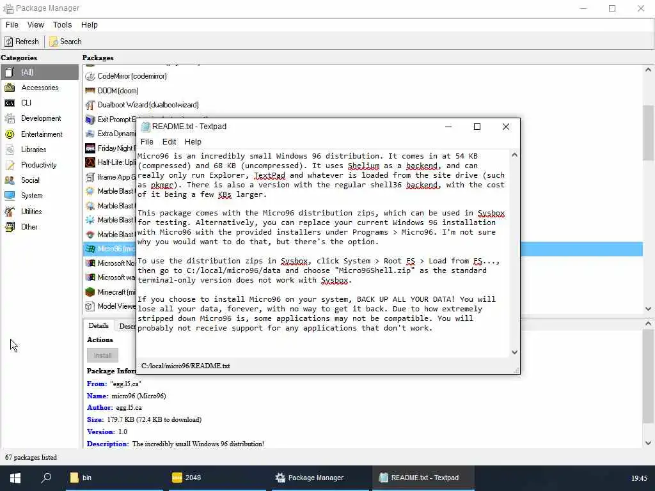
Task: Open Package Manager View menu
Action: coord(36,25)
